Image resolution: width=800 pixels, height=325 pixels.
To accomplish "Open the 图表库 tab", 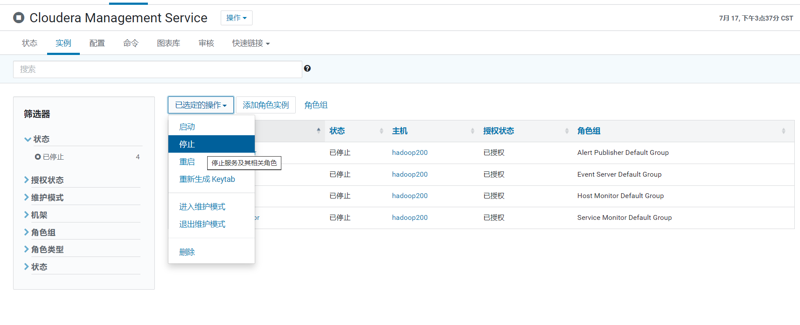I will coord(168,43).
